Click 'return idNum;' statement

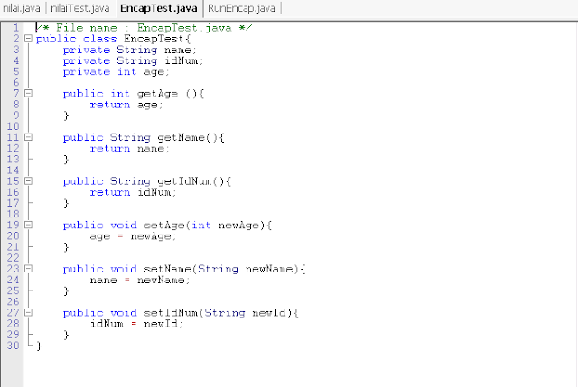(x=133, y=192)
